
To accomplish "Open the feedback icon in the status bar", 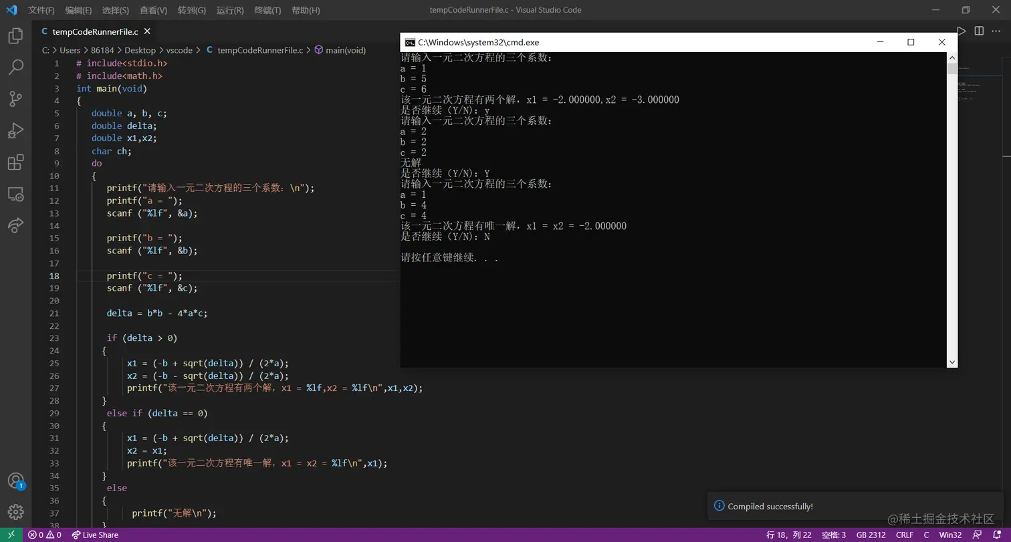I will (978, 535).
